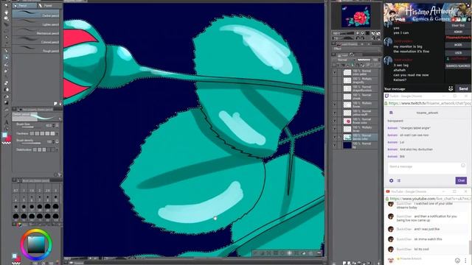Choose the Rough pencil sub tool
The image size is (472, 265).
coord(36,49)
